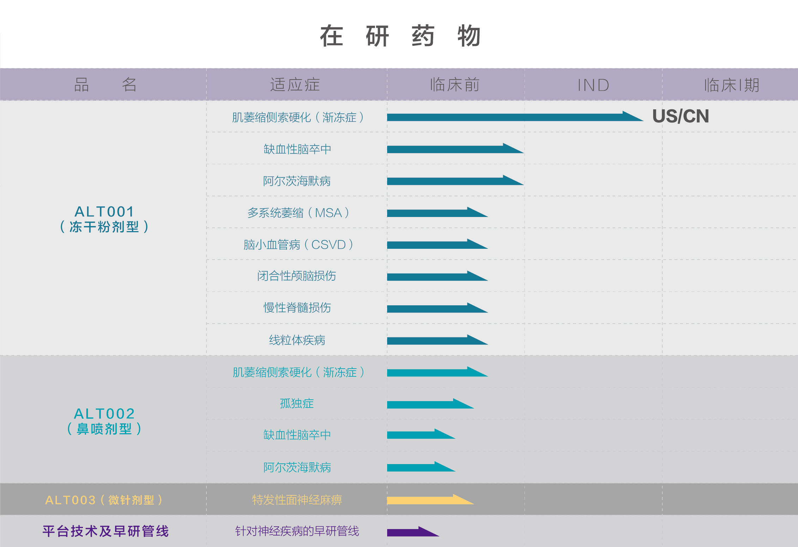Click the US/CN label
The image size is (798, 547).
[x=680, y=116]
